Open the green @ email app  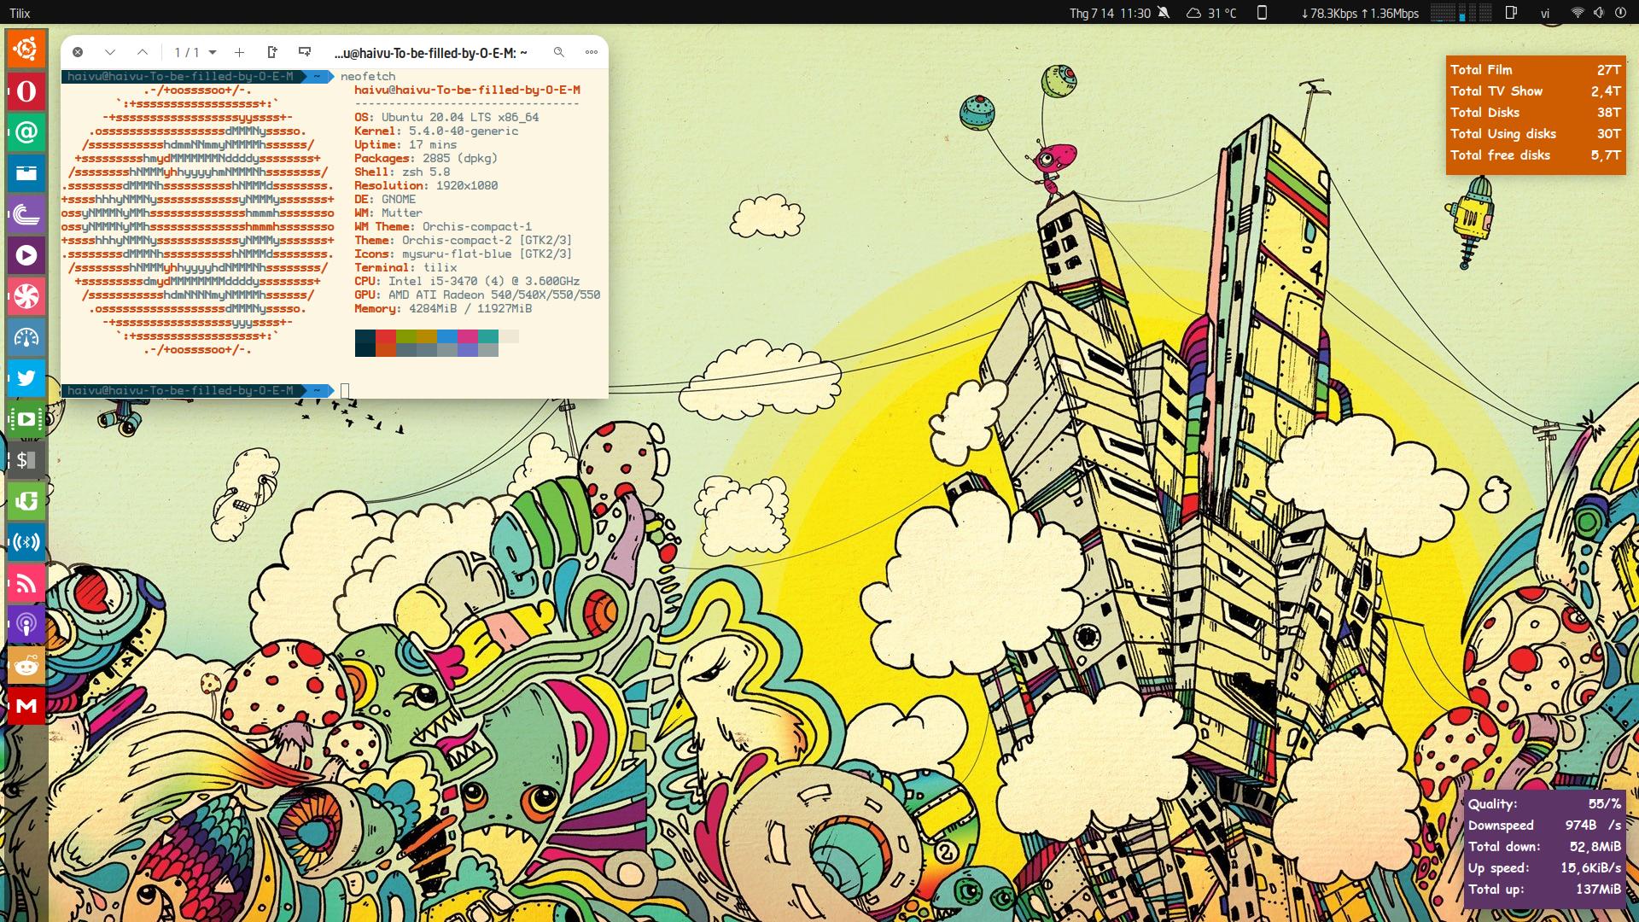point(26,131)
